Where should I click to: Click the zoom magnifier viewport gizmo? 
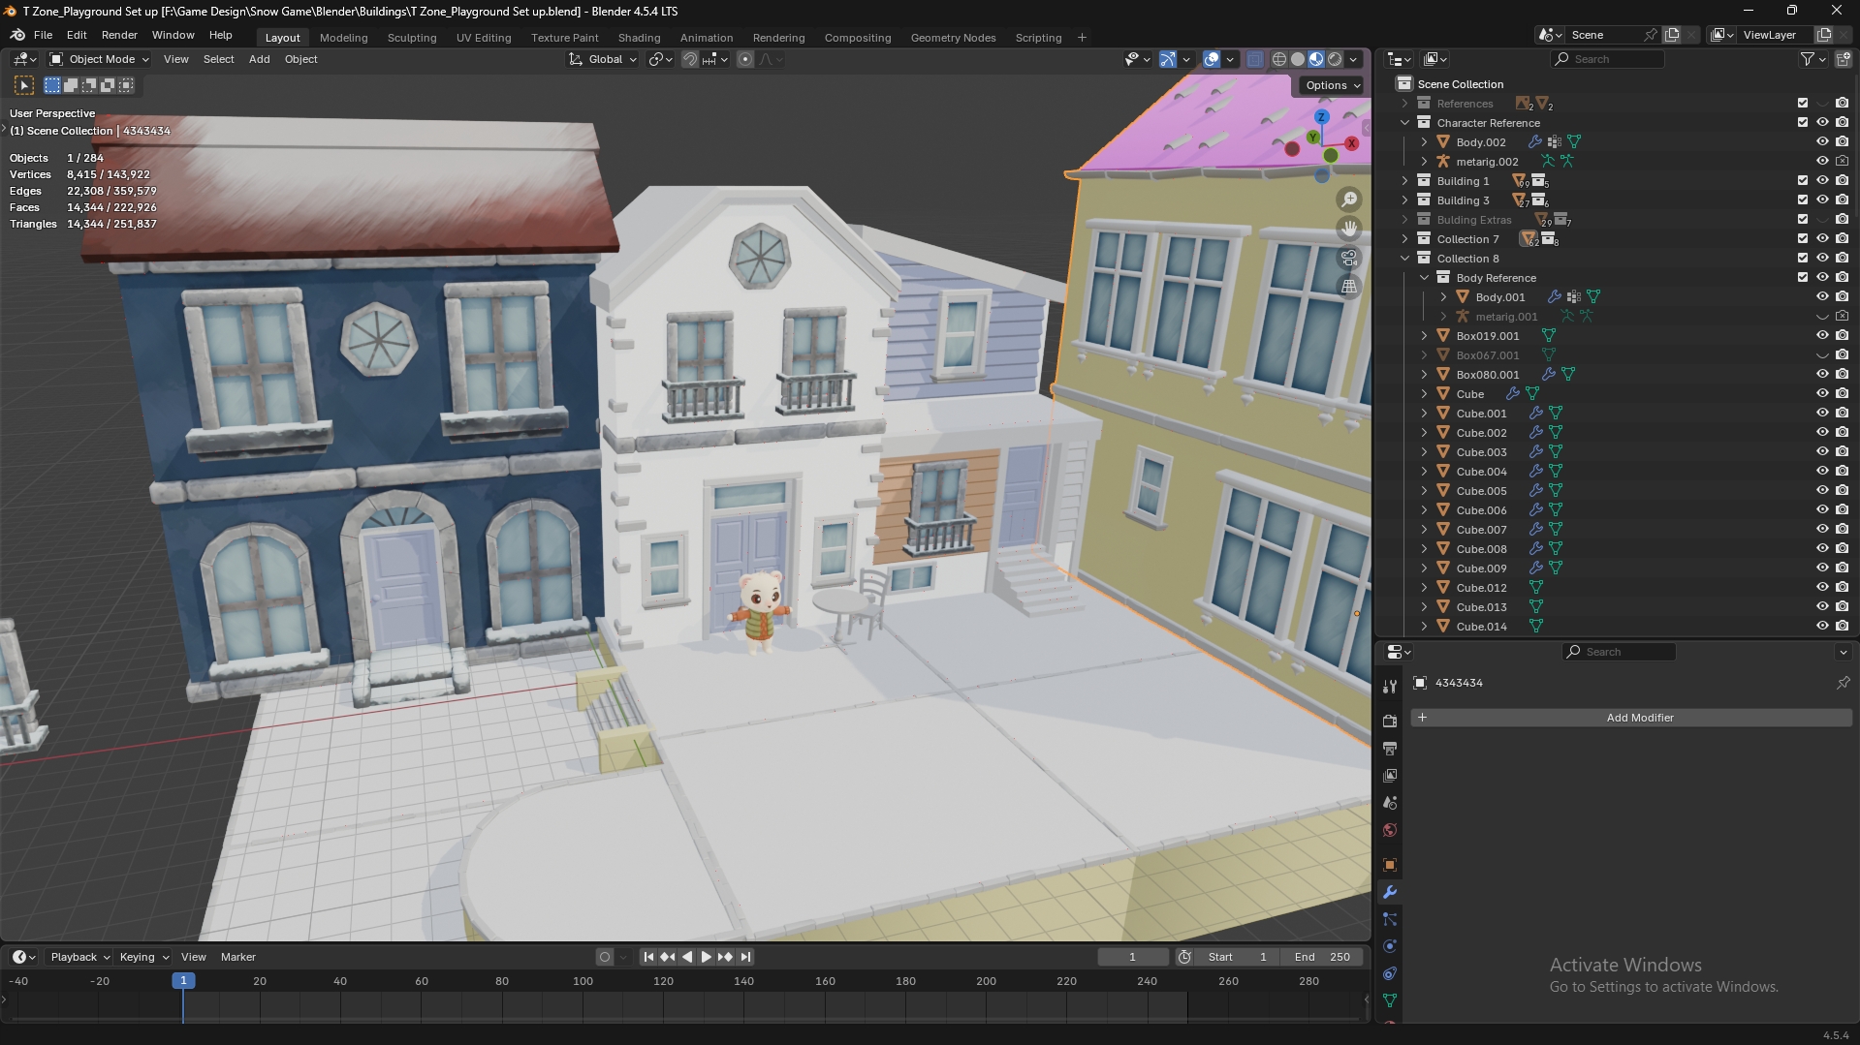[x=1349, y=200]
